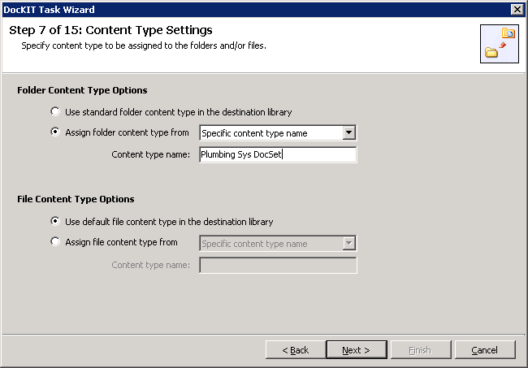Expand the disabled file content type dropdown
The image size is (528, 368).
[x=348, y=243]
